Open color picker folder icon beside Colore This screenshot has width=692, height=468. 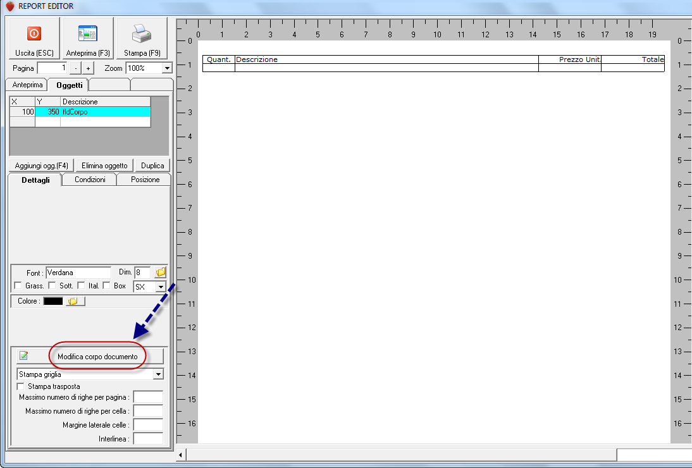click(75, 301)
